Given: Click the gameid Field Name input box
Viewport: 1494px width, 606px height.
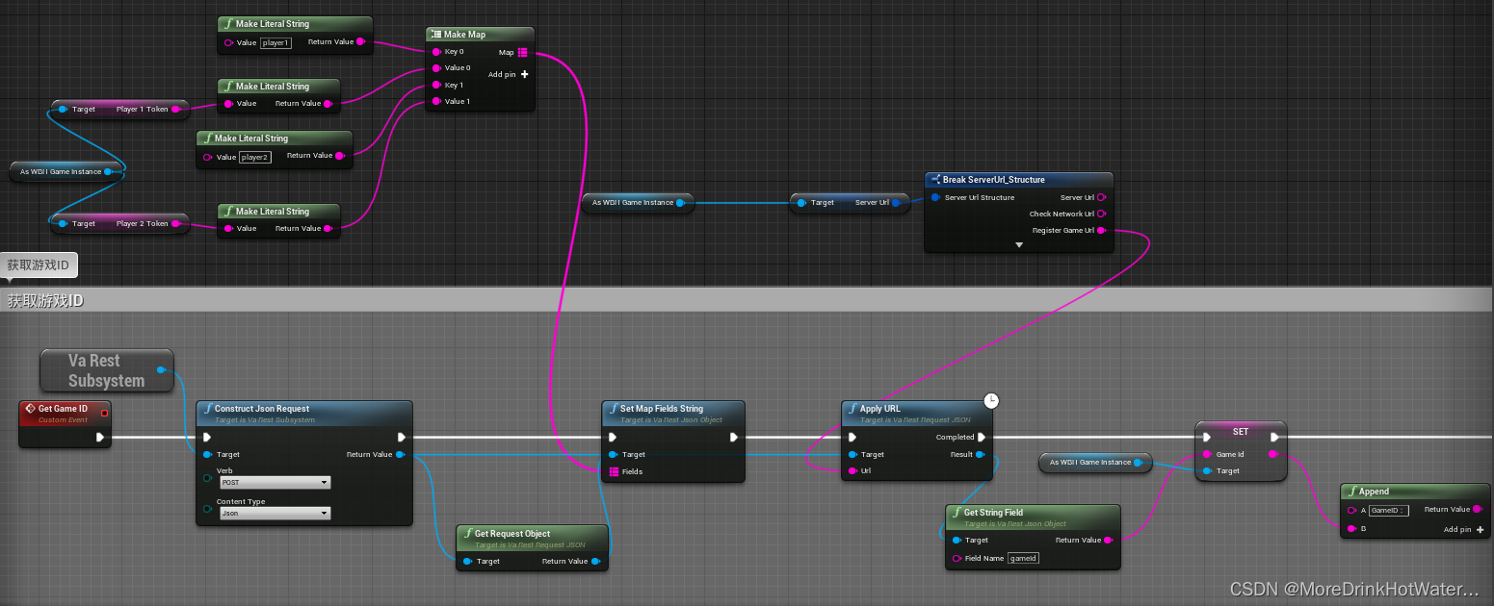Looking at the screenshot, I should [1022, 558].
